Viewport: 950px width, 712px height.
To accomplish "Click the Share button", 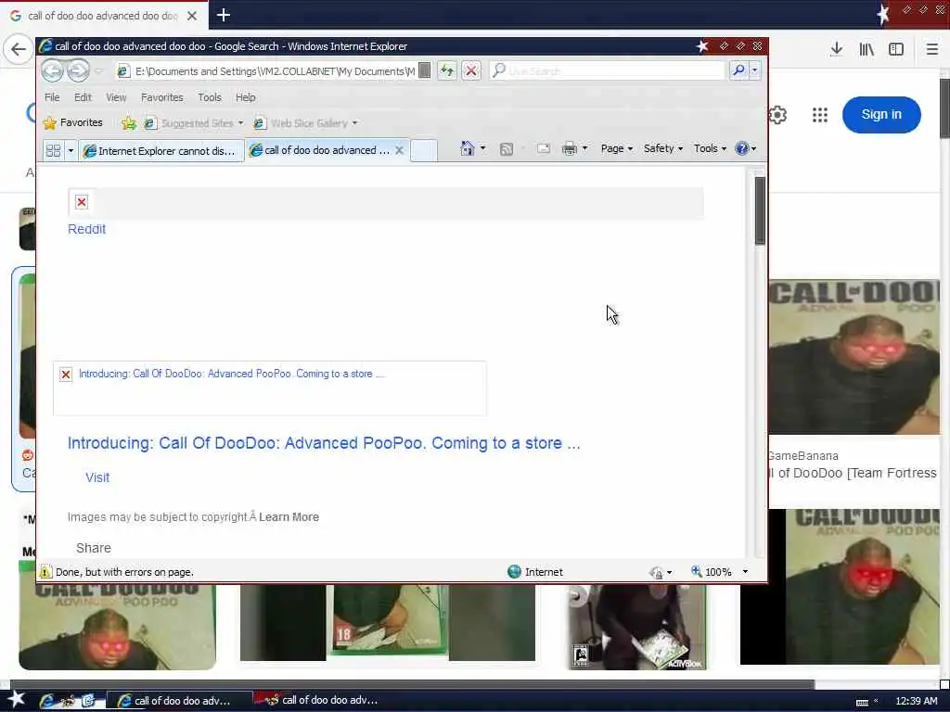I will click(94, 548).
